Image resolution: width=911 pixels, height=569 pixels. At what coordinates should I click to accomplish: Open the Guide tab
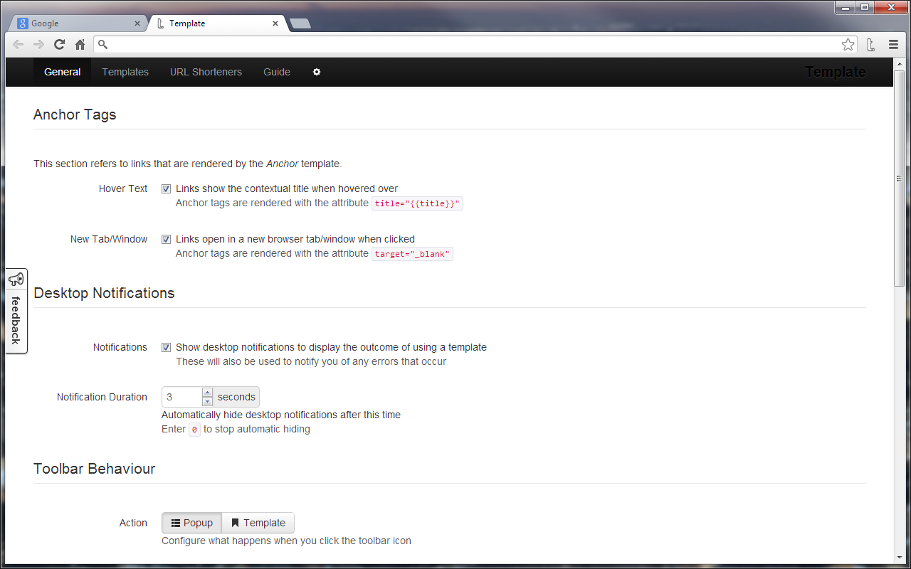point(277,72)
